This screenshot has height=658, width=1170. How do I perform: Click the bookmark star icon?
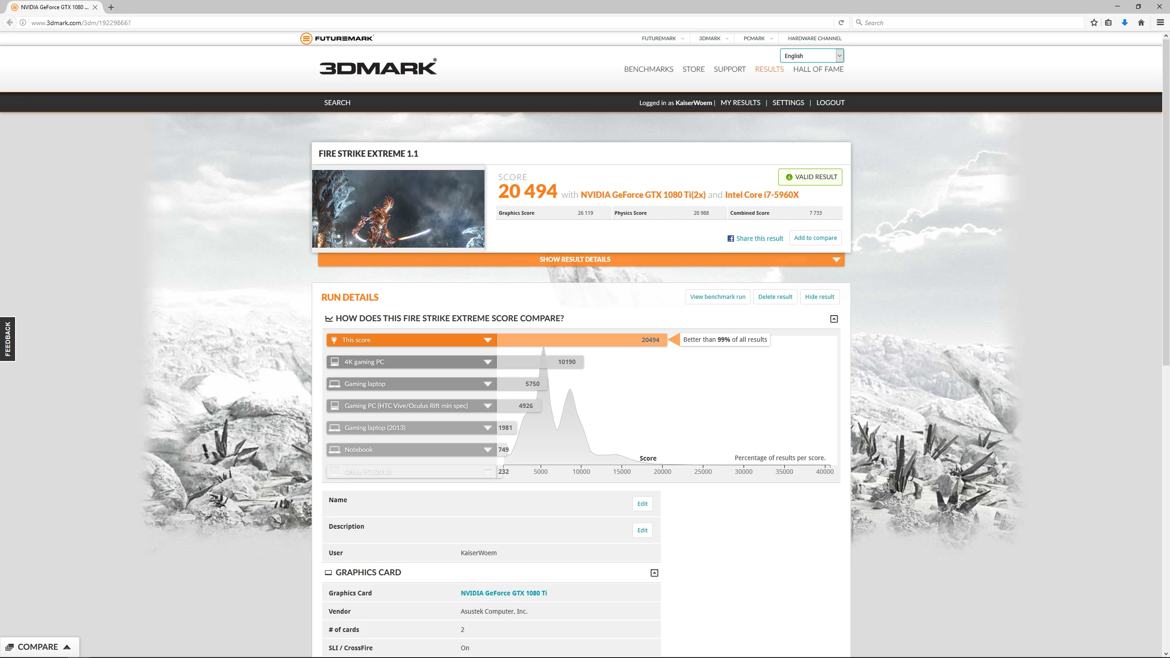[1094, 22]
